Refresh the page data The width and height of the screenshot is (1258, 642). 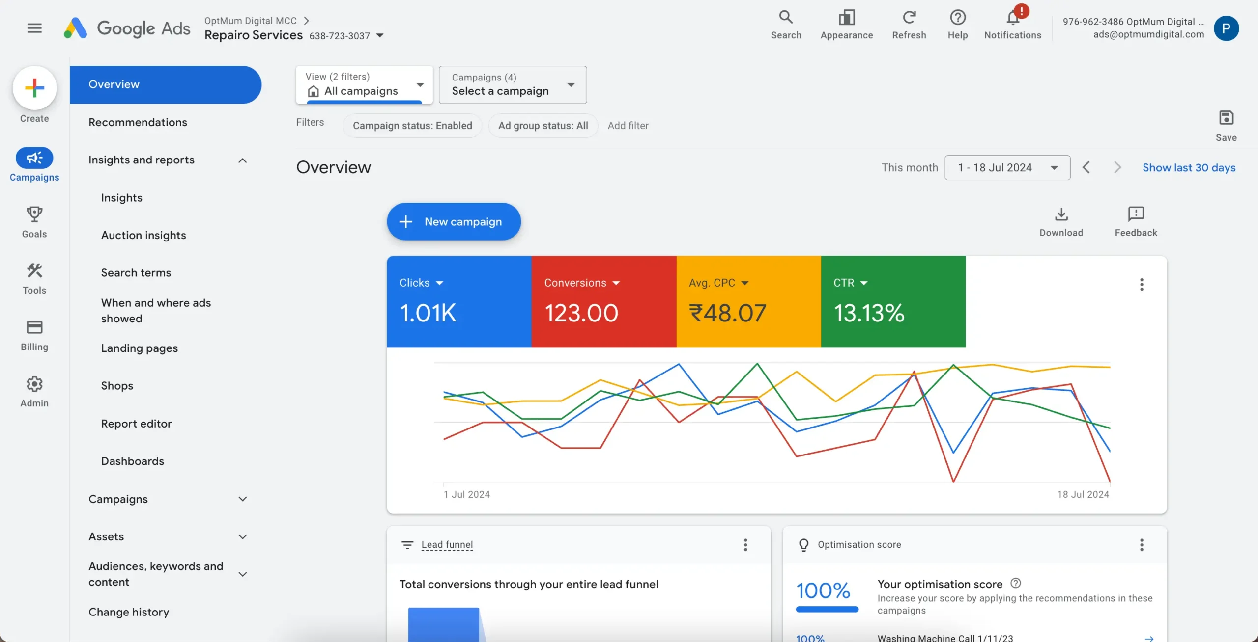click(909, 25)
